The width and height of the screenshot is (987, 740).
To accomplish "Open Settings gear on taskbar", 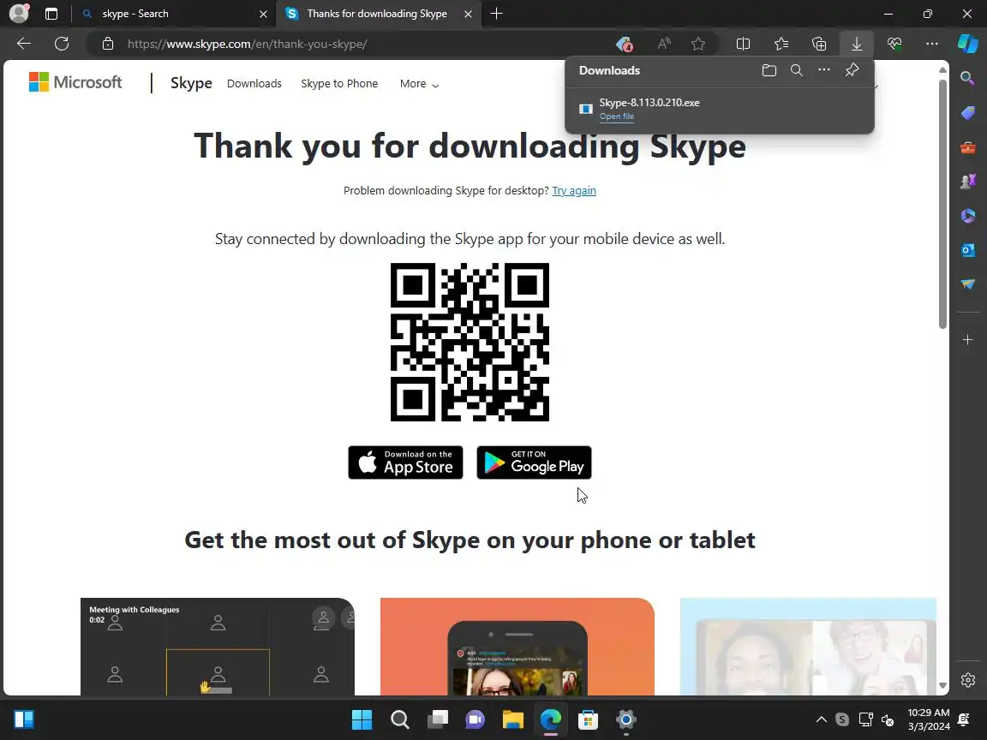I will [x=625, y=719].
